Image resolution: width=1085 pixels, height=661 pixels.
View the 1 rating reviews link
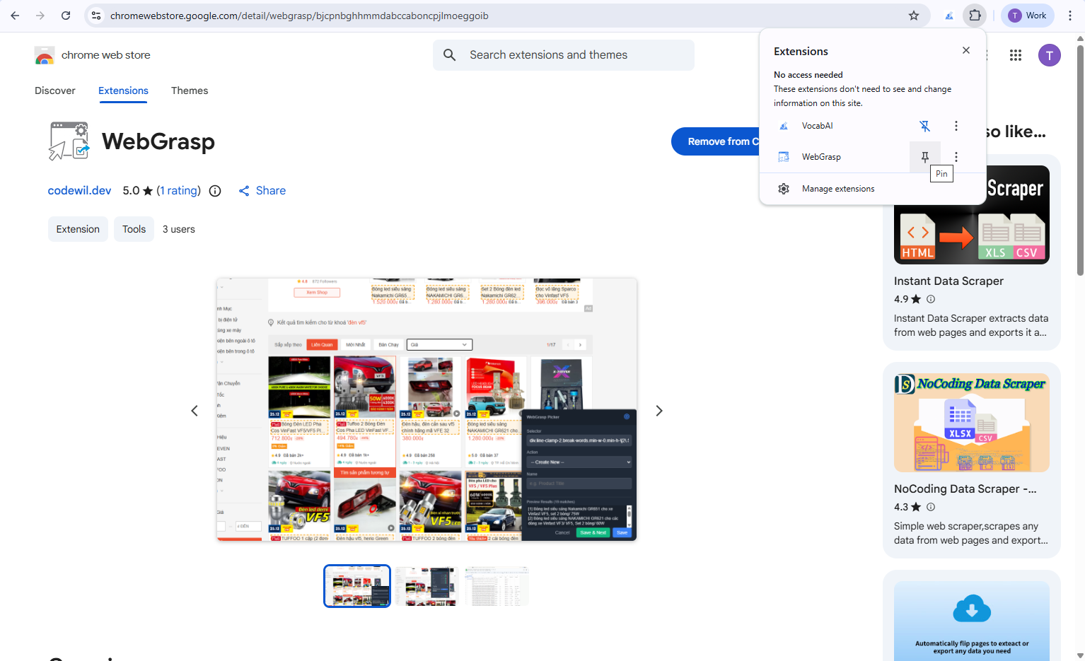pos(179,190)
